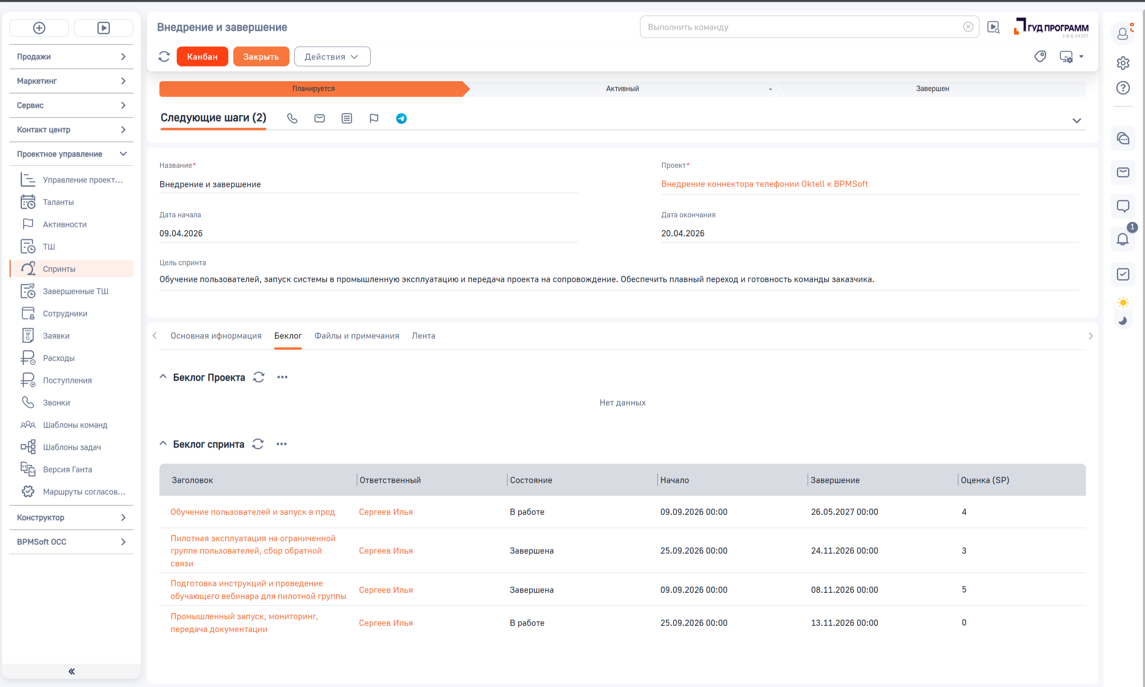Switch to light theme sun icon
The height and width of the screenshot is (687, 1145).
pos(1123,303)
